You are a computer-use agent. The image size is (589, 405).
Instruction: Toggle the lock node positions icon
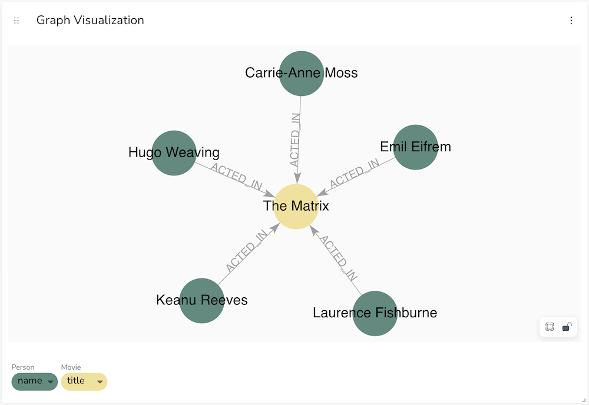(567, 327)
